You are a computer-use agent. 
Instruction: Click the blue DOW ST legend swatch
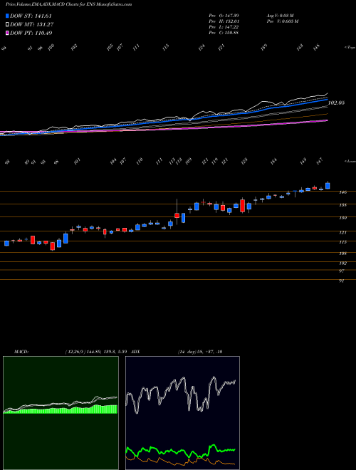tap(7, 16)
